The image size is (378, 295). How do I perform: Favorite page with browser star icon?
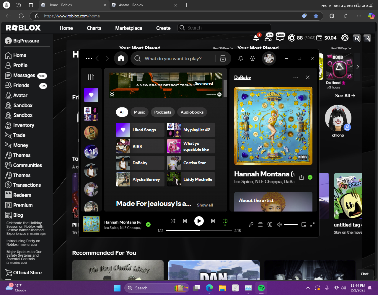pos(316,16)
